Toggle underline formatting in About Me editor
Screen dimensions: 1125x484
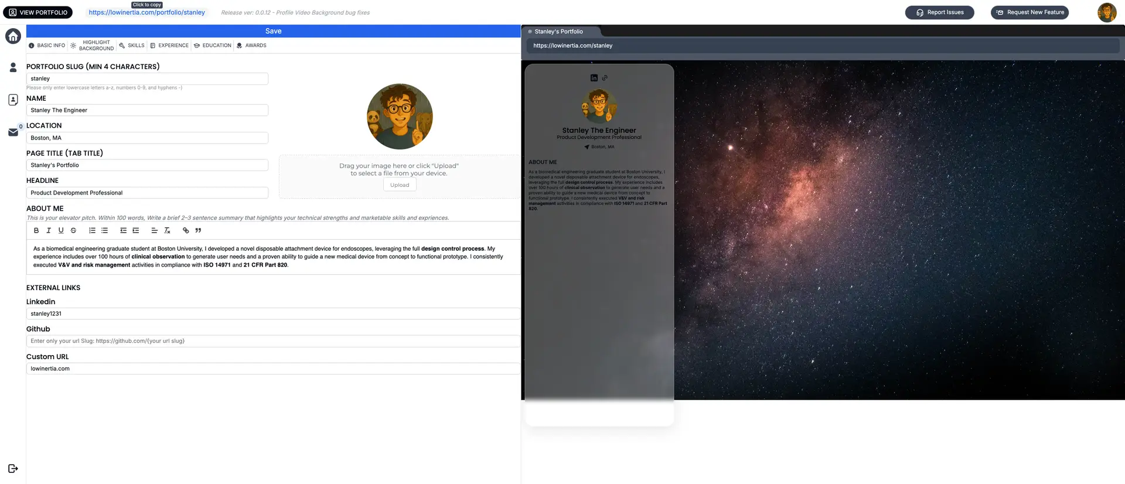[61, 231]
